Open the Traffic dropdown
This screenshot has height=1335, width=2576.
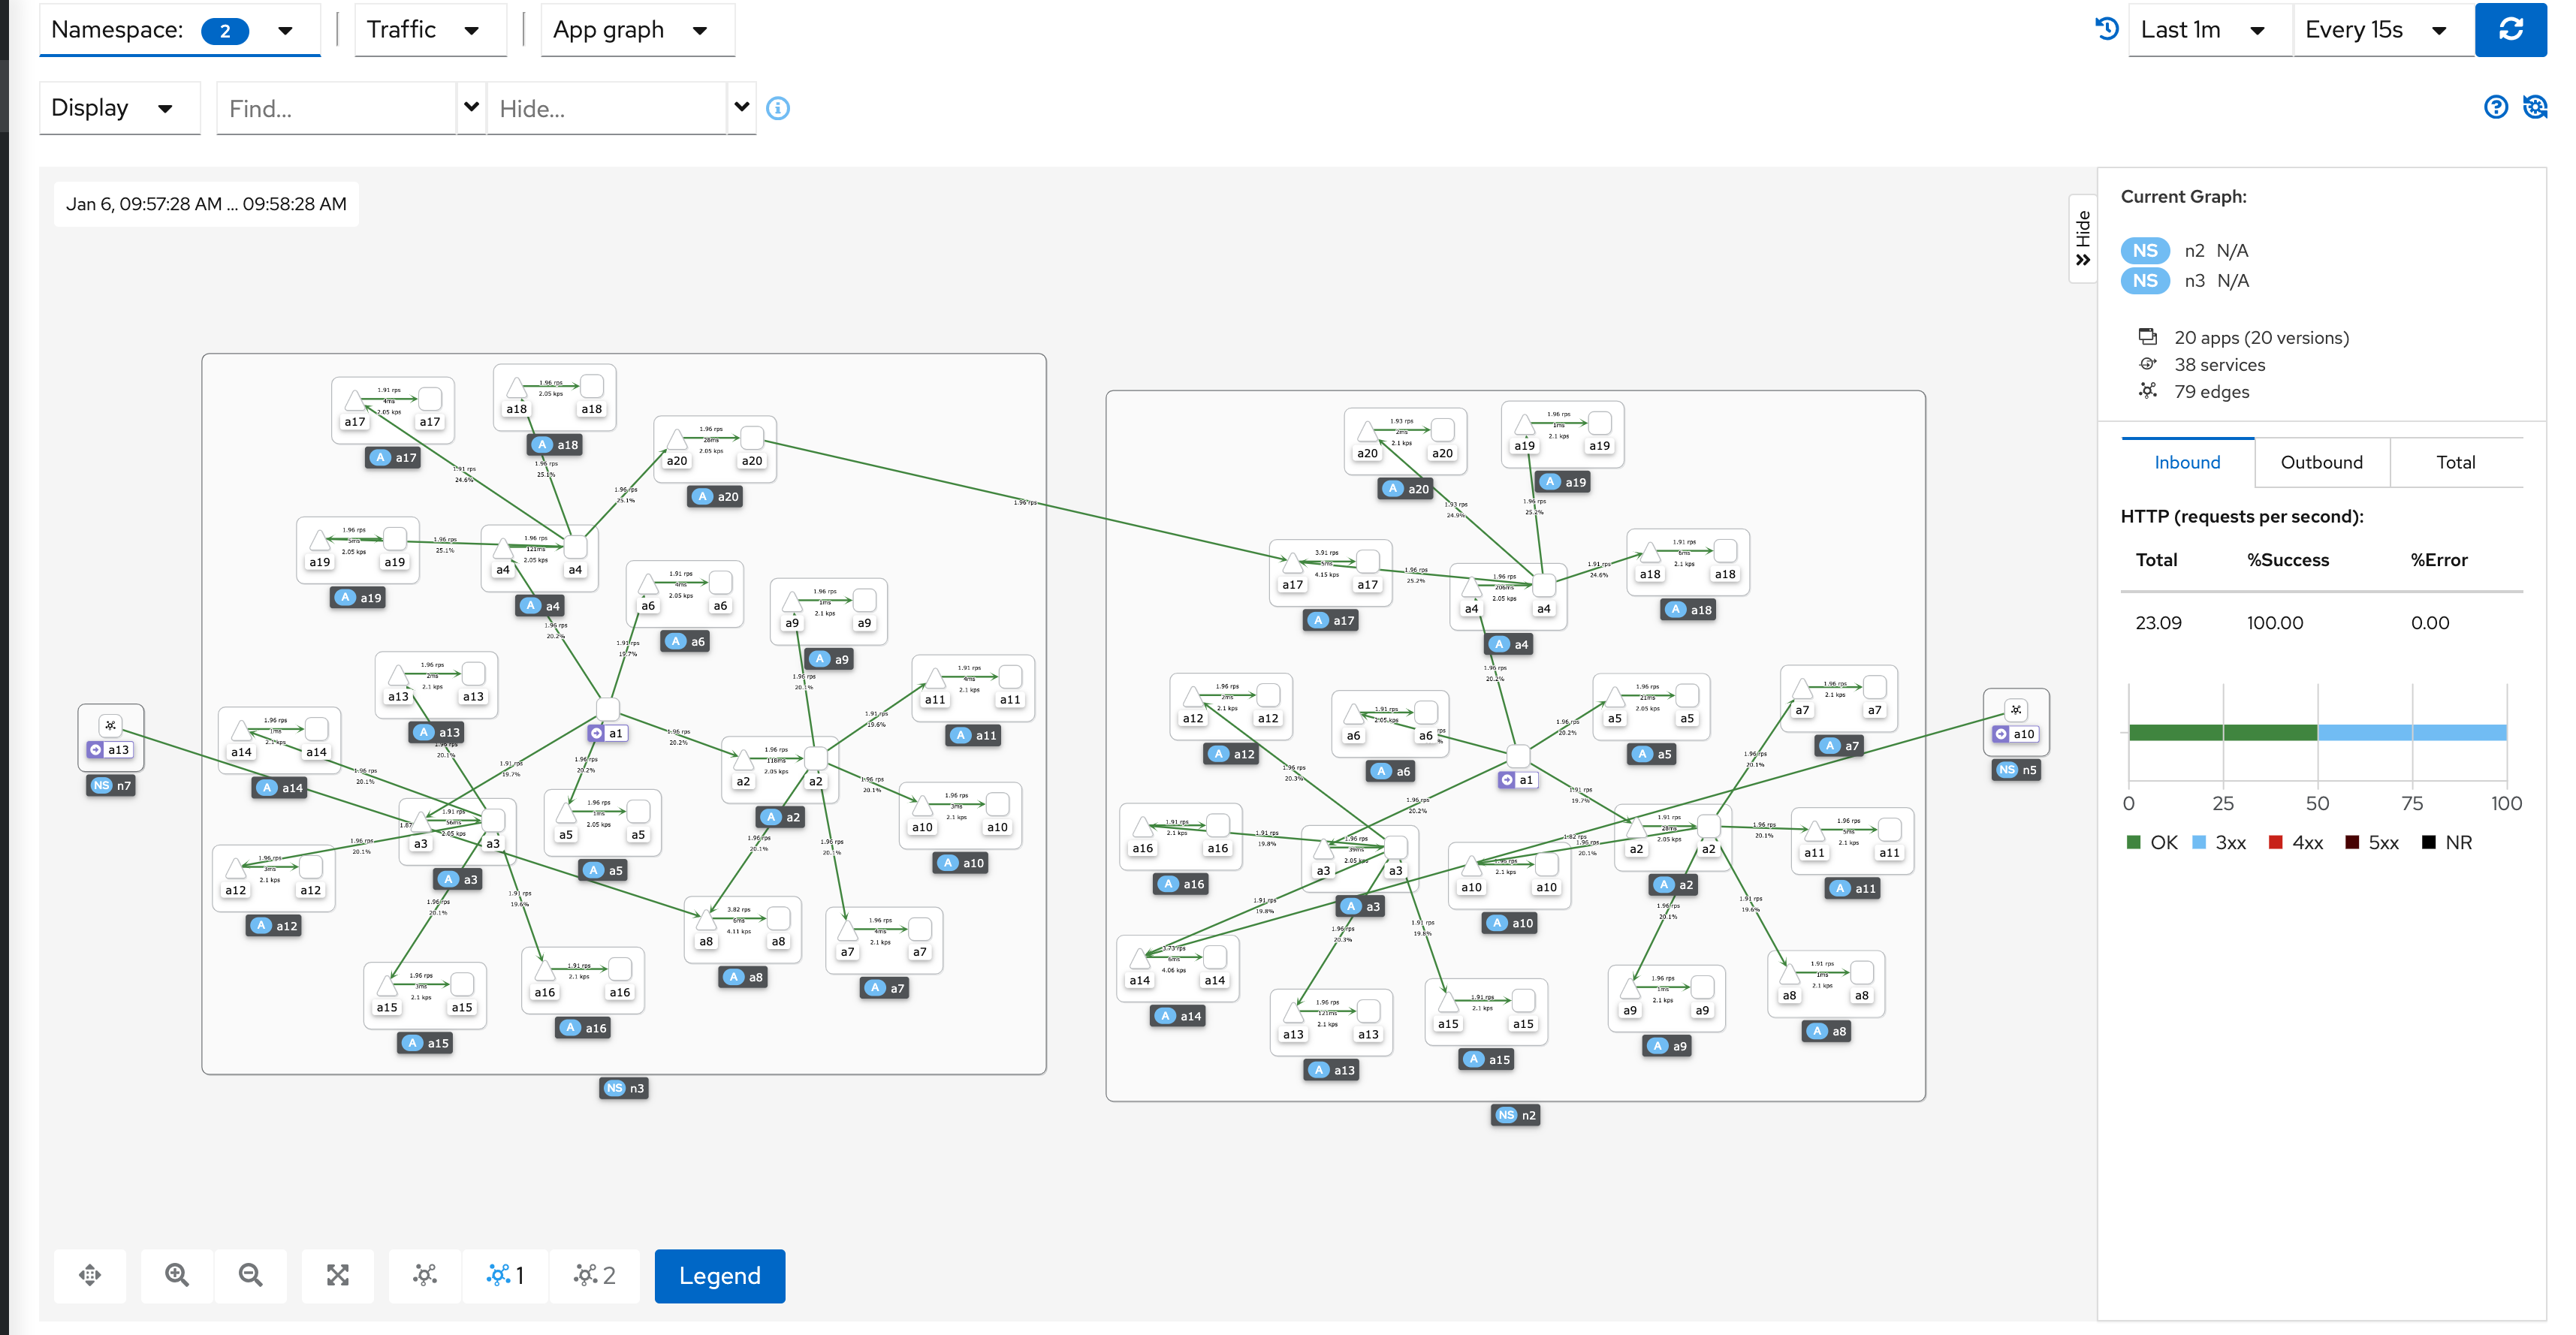coord(430,30)
